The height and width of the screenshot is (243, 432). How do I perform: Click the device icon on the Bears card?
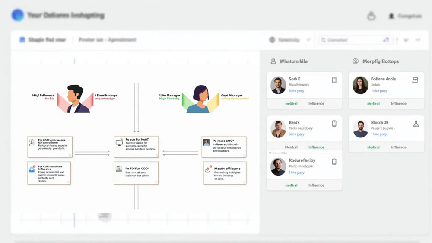point(334,124)
